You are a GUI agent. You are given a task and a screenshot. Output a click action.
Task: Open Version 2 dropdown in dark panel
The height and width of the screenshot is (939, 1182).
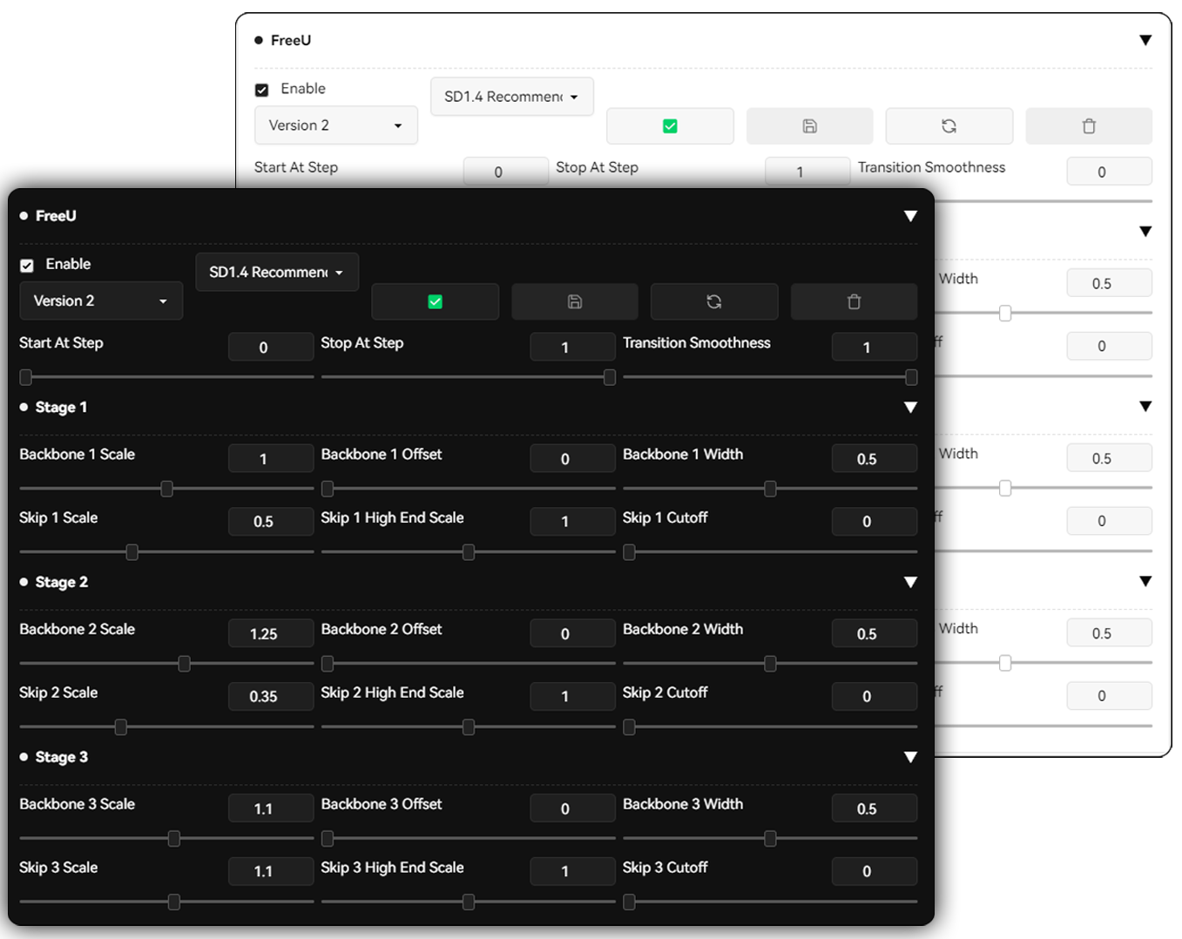pos(101,301)
